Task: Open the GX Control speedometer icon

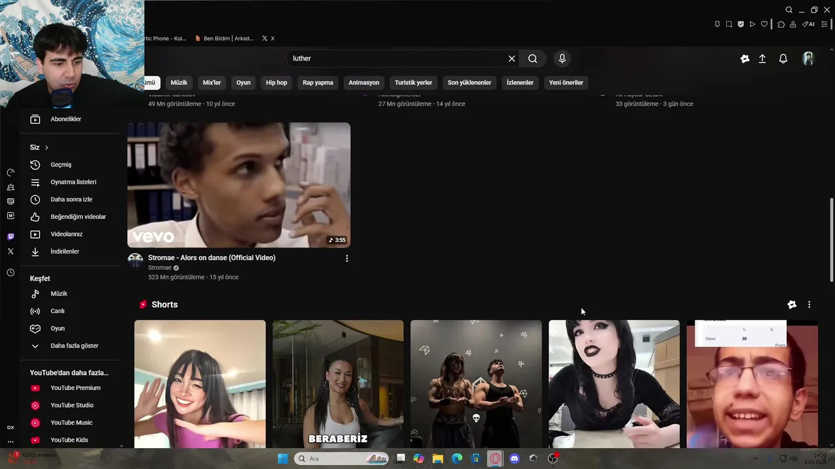Action: tap(10, 173)
